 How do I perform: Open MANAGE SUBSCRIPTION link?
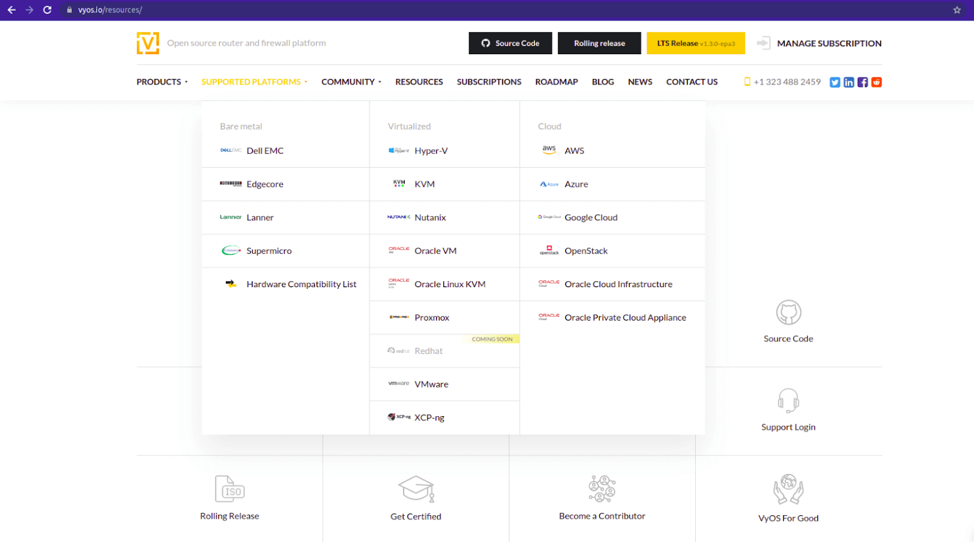click(x=829, y=43)
